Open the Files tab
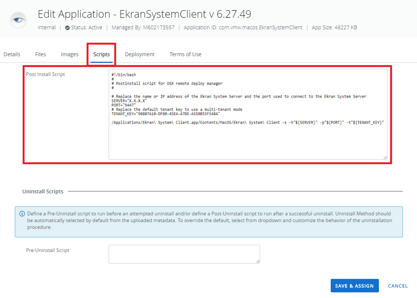 click(x=41, y=54)
